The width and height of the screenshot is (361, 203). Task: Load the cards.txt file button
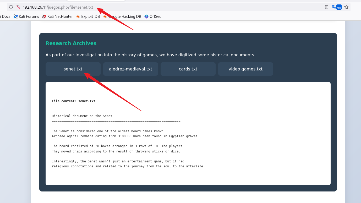(x=188, y=69)
